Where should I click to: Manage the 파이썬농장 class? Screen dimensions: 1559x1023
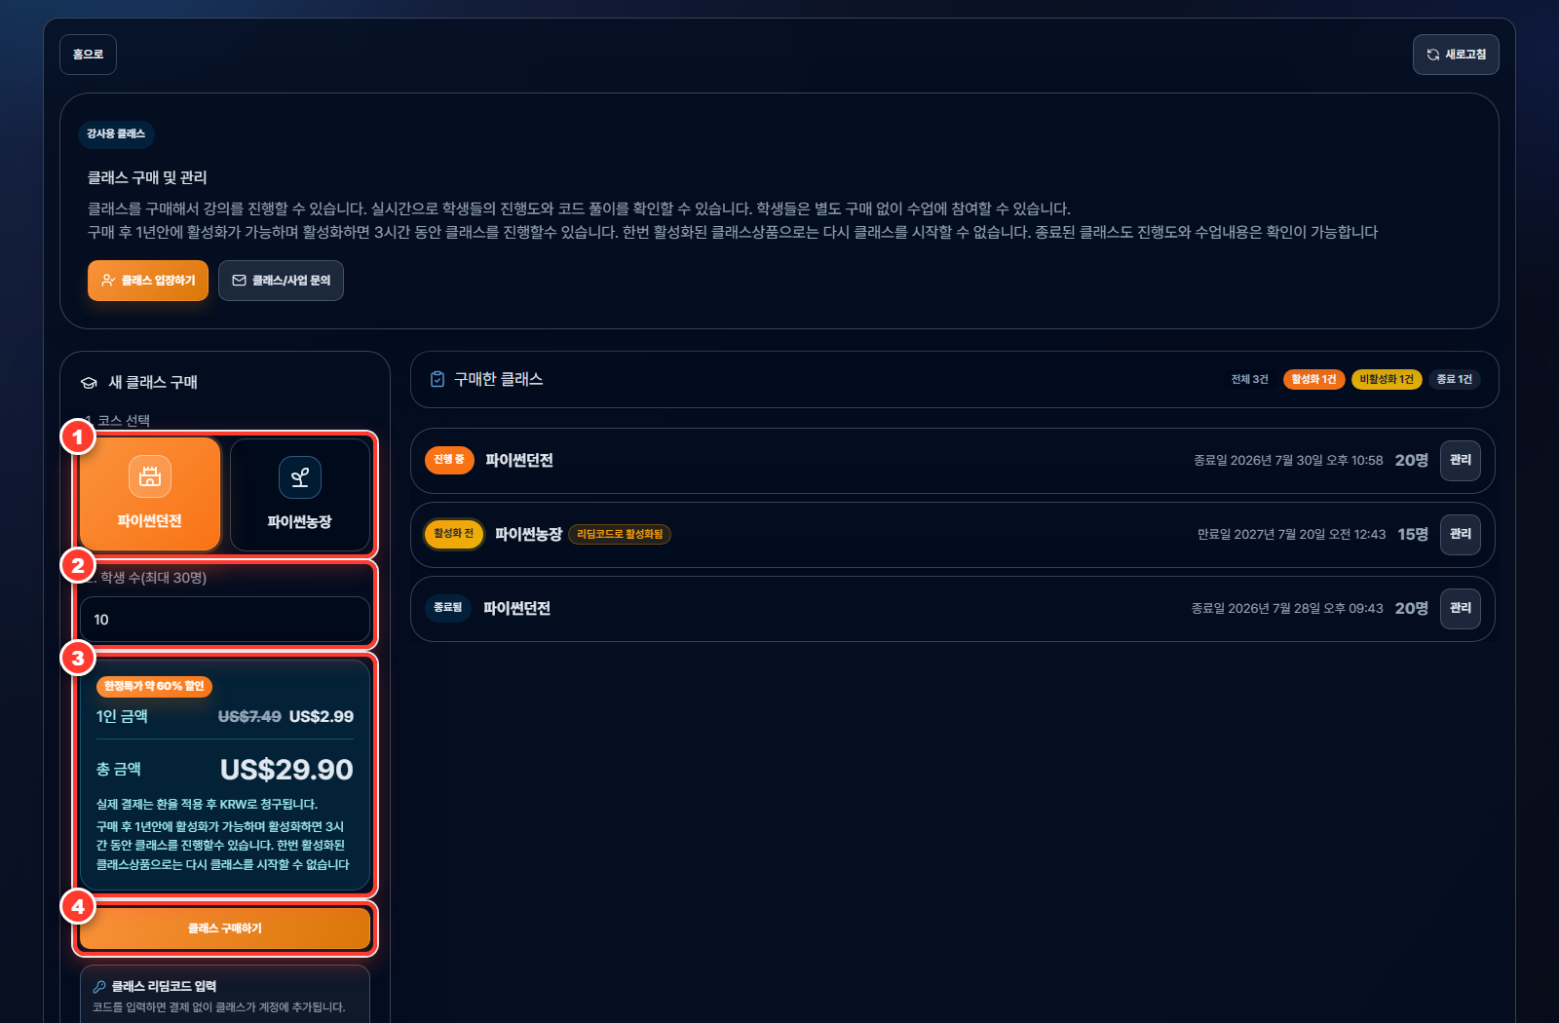(x=1461, y=534)
